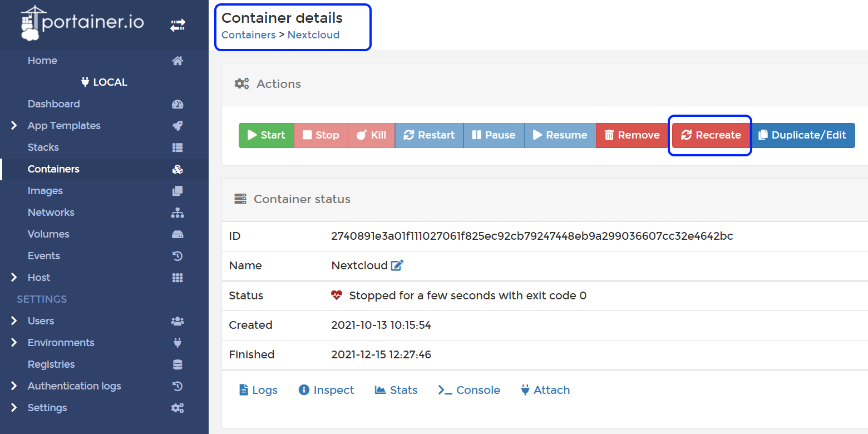The image size is (868, 434).
Task: Expand the Environments menu chevron
Action: point(14,343)
